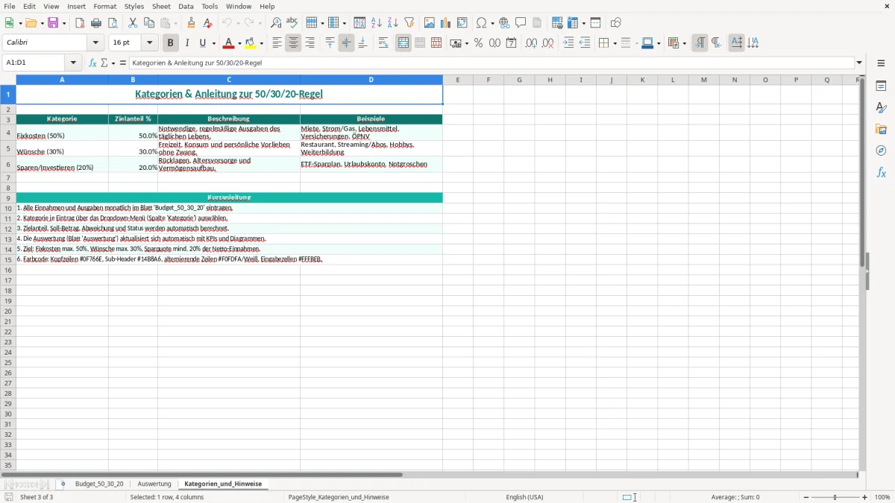Expand the Name Box dropdown

tap(73, 63)
